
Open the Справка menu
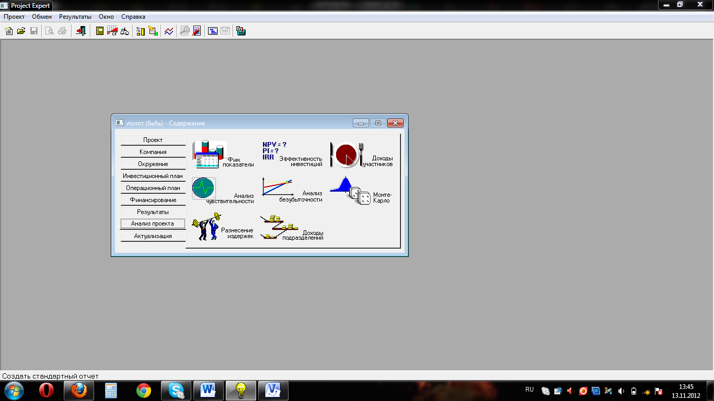click(x=133, y=17)
